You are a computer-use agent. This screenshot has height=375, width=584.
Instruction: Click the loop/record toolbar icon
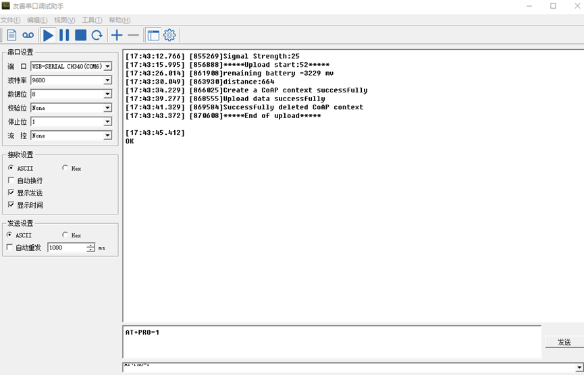tap(28, 35)
